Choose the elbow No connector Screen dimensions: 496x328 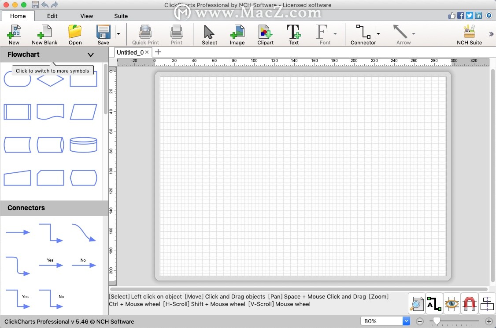point(51,299)
